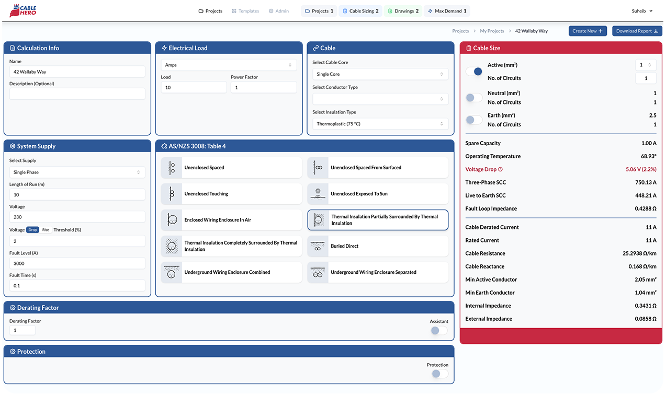The width and height of the screenshot is (666, 395).
Task: Increase Active mm² using the stepper
Action: (x=650, y=62)
